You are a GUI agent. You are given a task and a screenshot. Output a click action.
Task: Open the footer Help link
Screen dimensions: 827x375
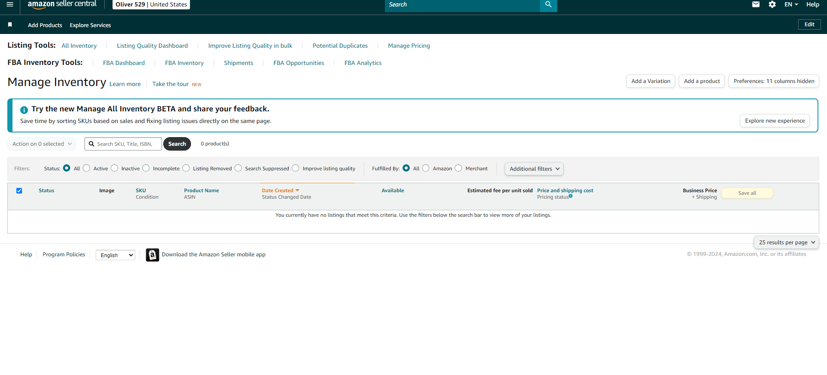click(x=26, y=255)
